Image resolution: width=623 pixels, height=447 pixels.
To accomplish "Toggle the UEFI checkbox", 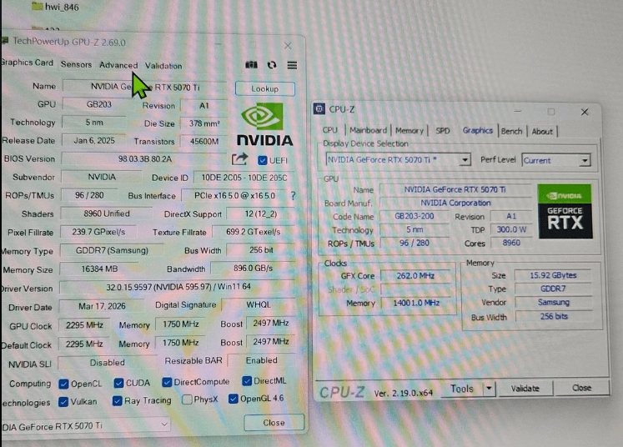I will point(262,160).
